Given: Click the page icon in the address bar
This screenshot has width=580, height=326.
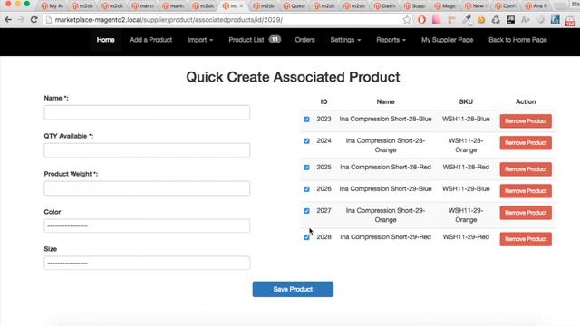Looking at the screenshot, I should coord(48,20).
